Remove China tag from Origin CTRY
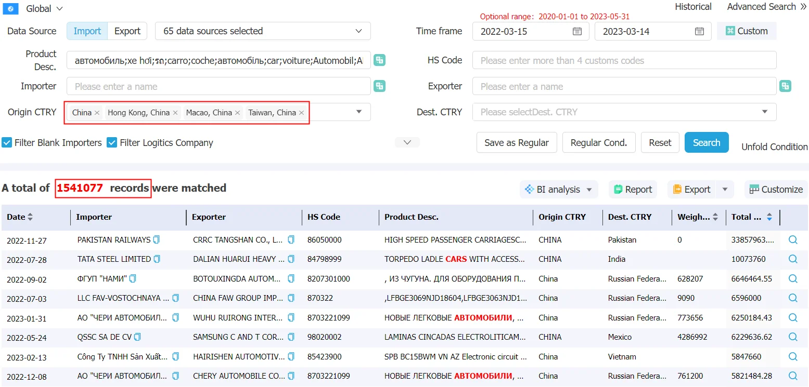Screen dimensions: 809x387 pos(97,113)
